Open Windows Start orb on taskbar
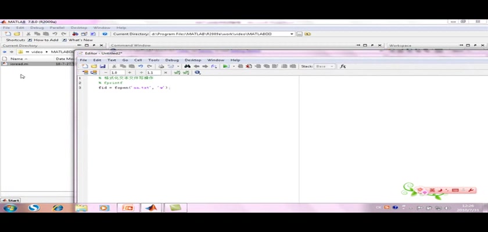Image resolution: width=488 pixels, height=232 pixels. [10, 208]
